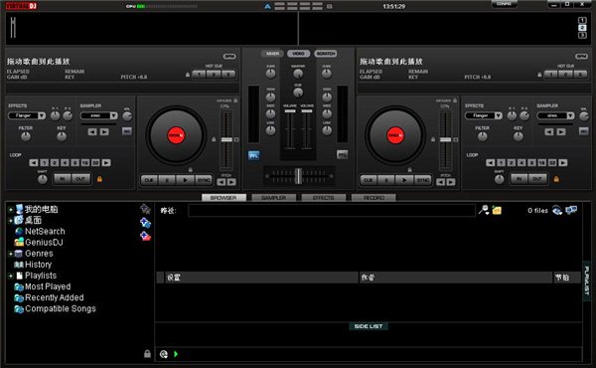Toggle hot cue lock on right deck
Image resolution: width=596 pixels, height=368 pixels.
[539, 75]
